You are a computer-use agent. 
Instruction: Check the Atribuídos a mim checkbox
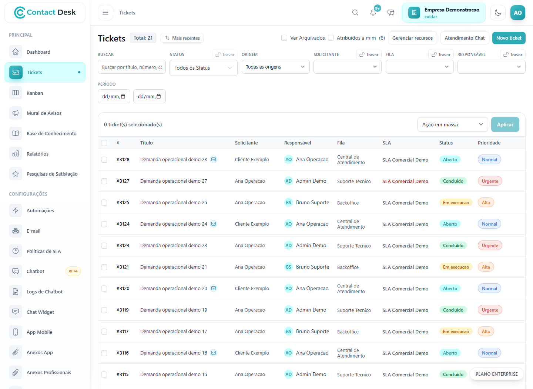pos(331,38)
